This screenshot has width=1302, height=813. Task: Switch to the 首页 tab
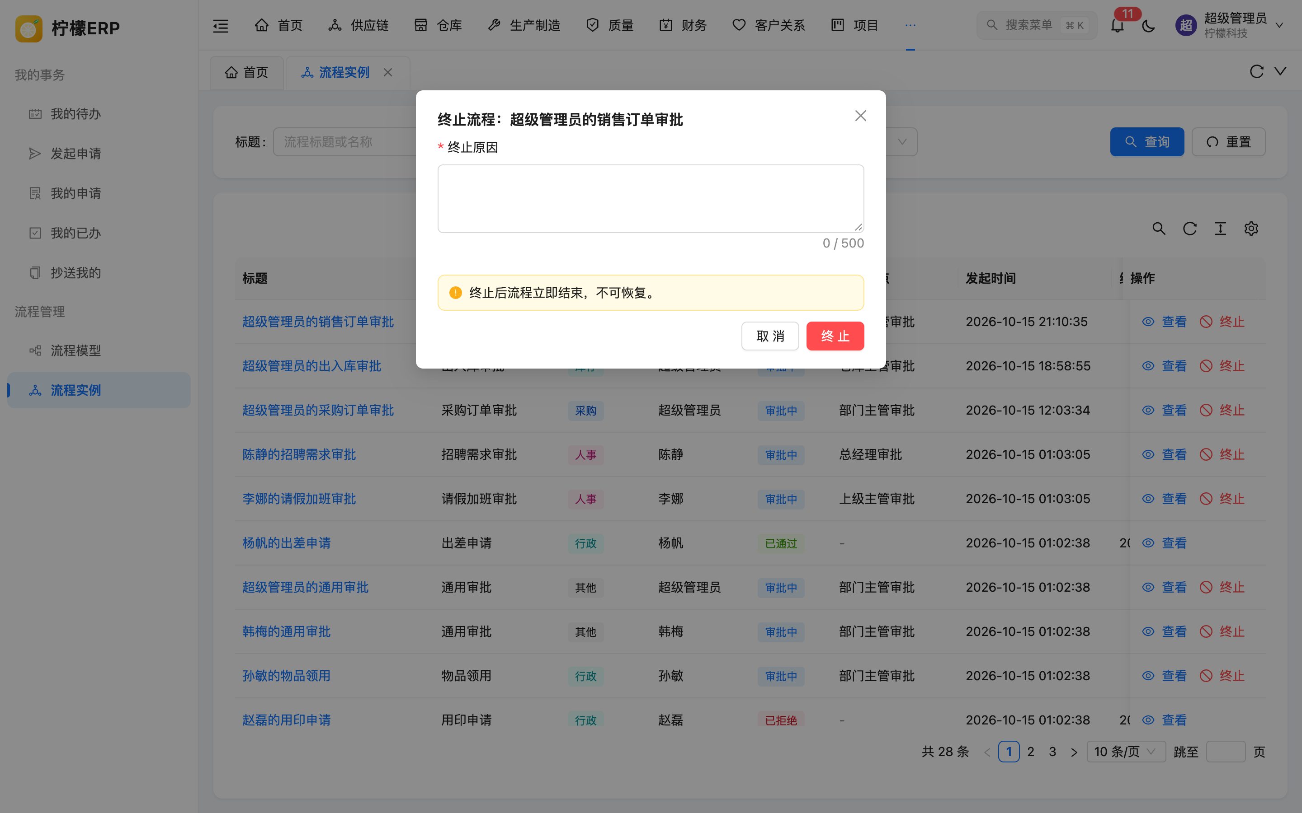(x=246, y=73)
